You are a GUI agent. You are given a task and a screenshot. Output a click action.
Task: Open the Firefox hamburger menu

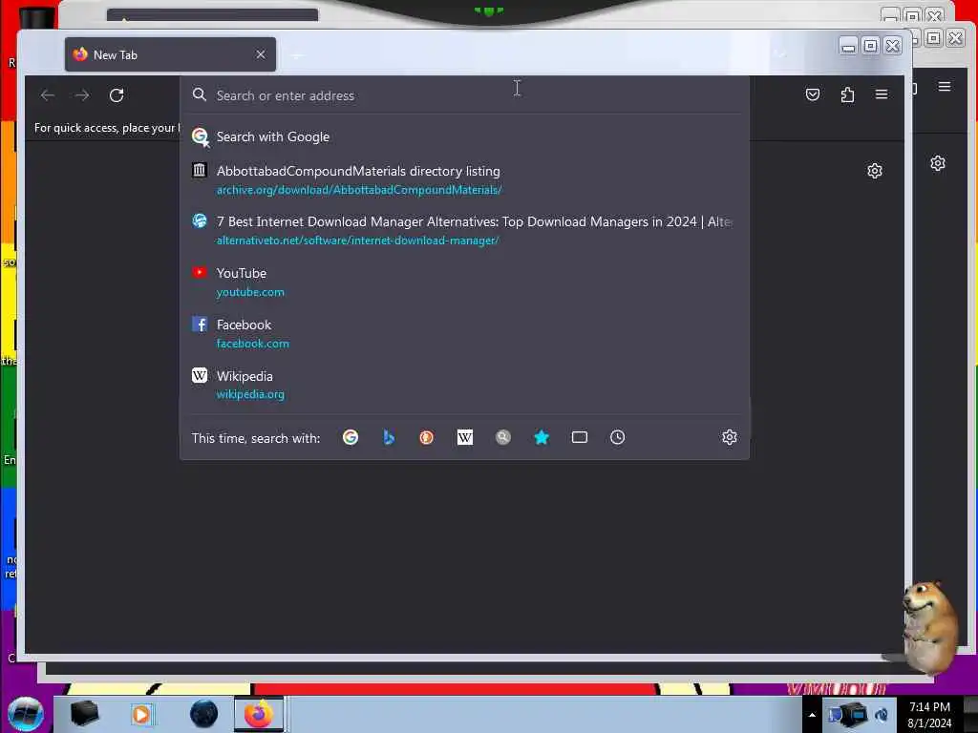[x=882, y=94]
